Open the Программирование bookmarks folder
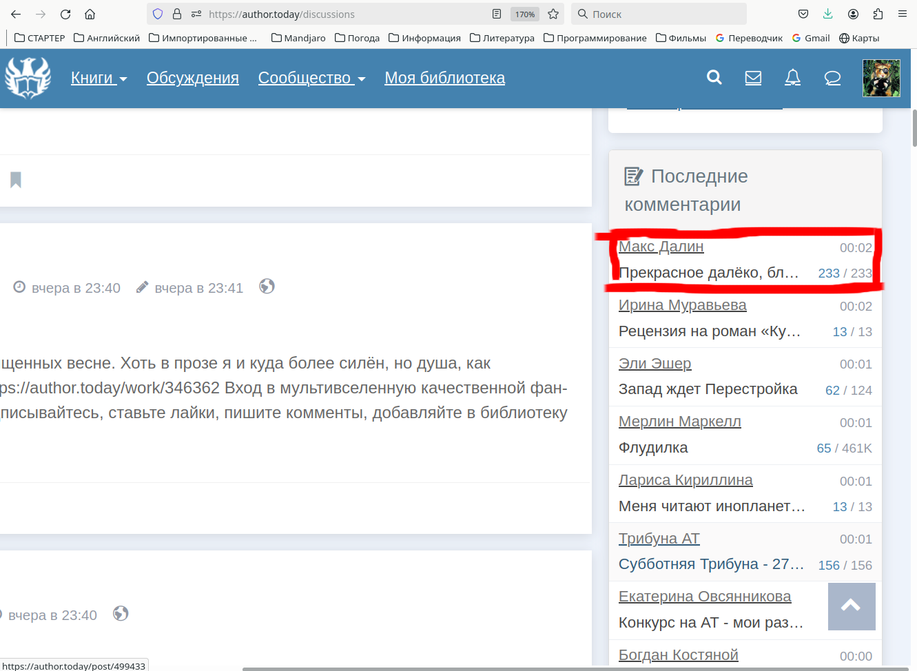Image resolution: width=917 pixels, height=671 pixels. coord(595,38)
